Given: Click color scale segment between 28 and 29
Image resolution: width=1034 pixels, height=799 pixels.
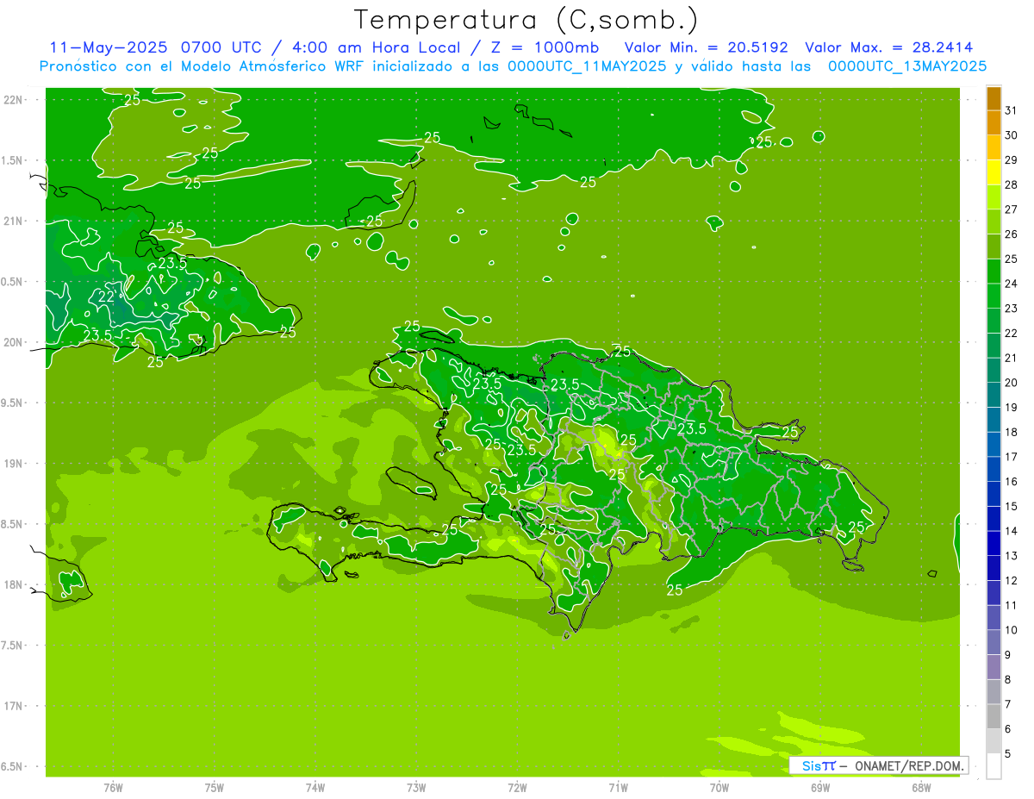Looking at the screenshot, I should (994, 172).
